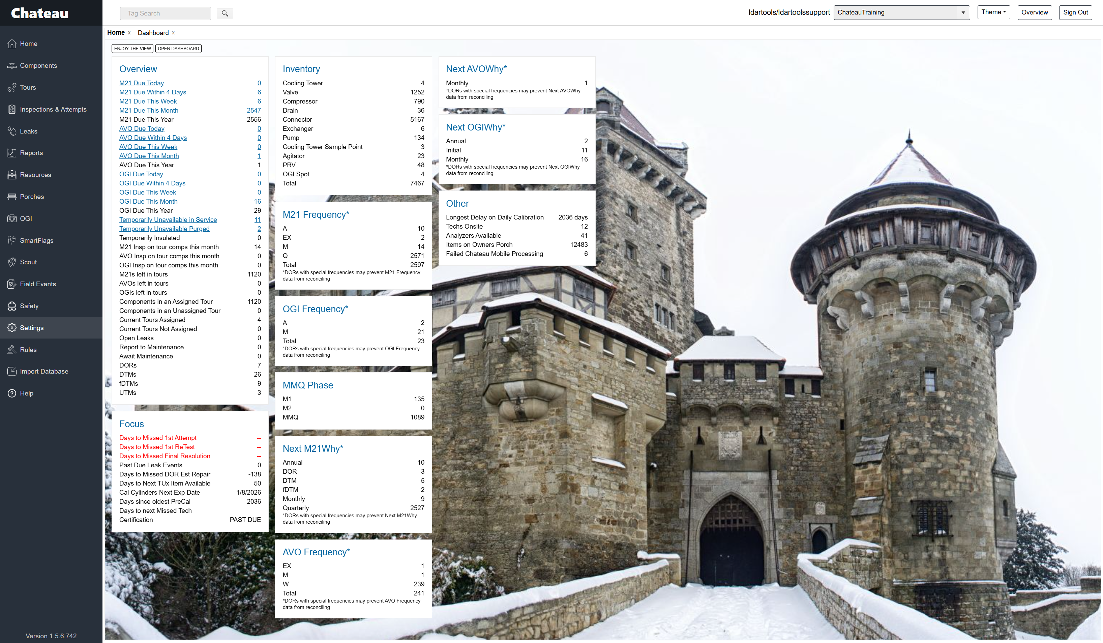1103x643 pixels.
Task: Open the AVO Due Within 4 Days link
Action: (x=153, y=138)
